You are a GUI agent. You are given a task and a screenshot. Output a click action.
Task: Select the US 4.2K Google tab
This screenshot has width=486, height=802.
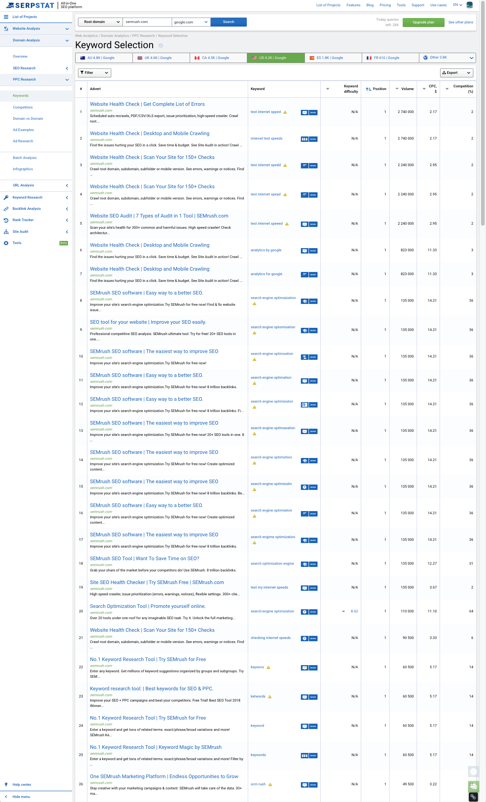point(276,58)
